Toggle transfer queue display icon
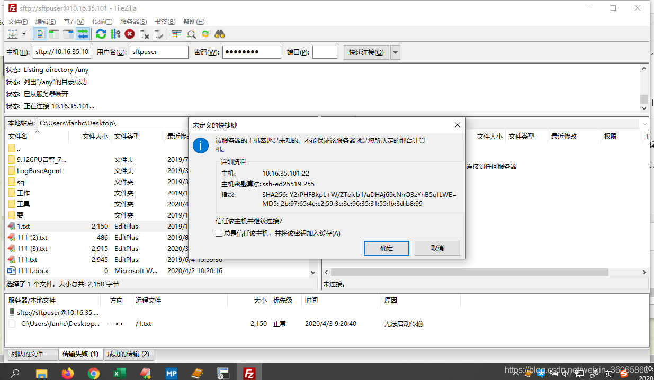This screenshot has height=380, width=654. (83, 34)
